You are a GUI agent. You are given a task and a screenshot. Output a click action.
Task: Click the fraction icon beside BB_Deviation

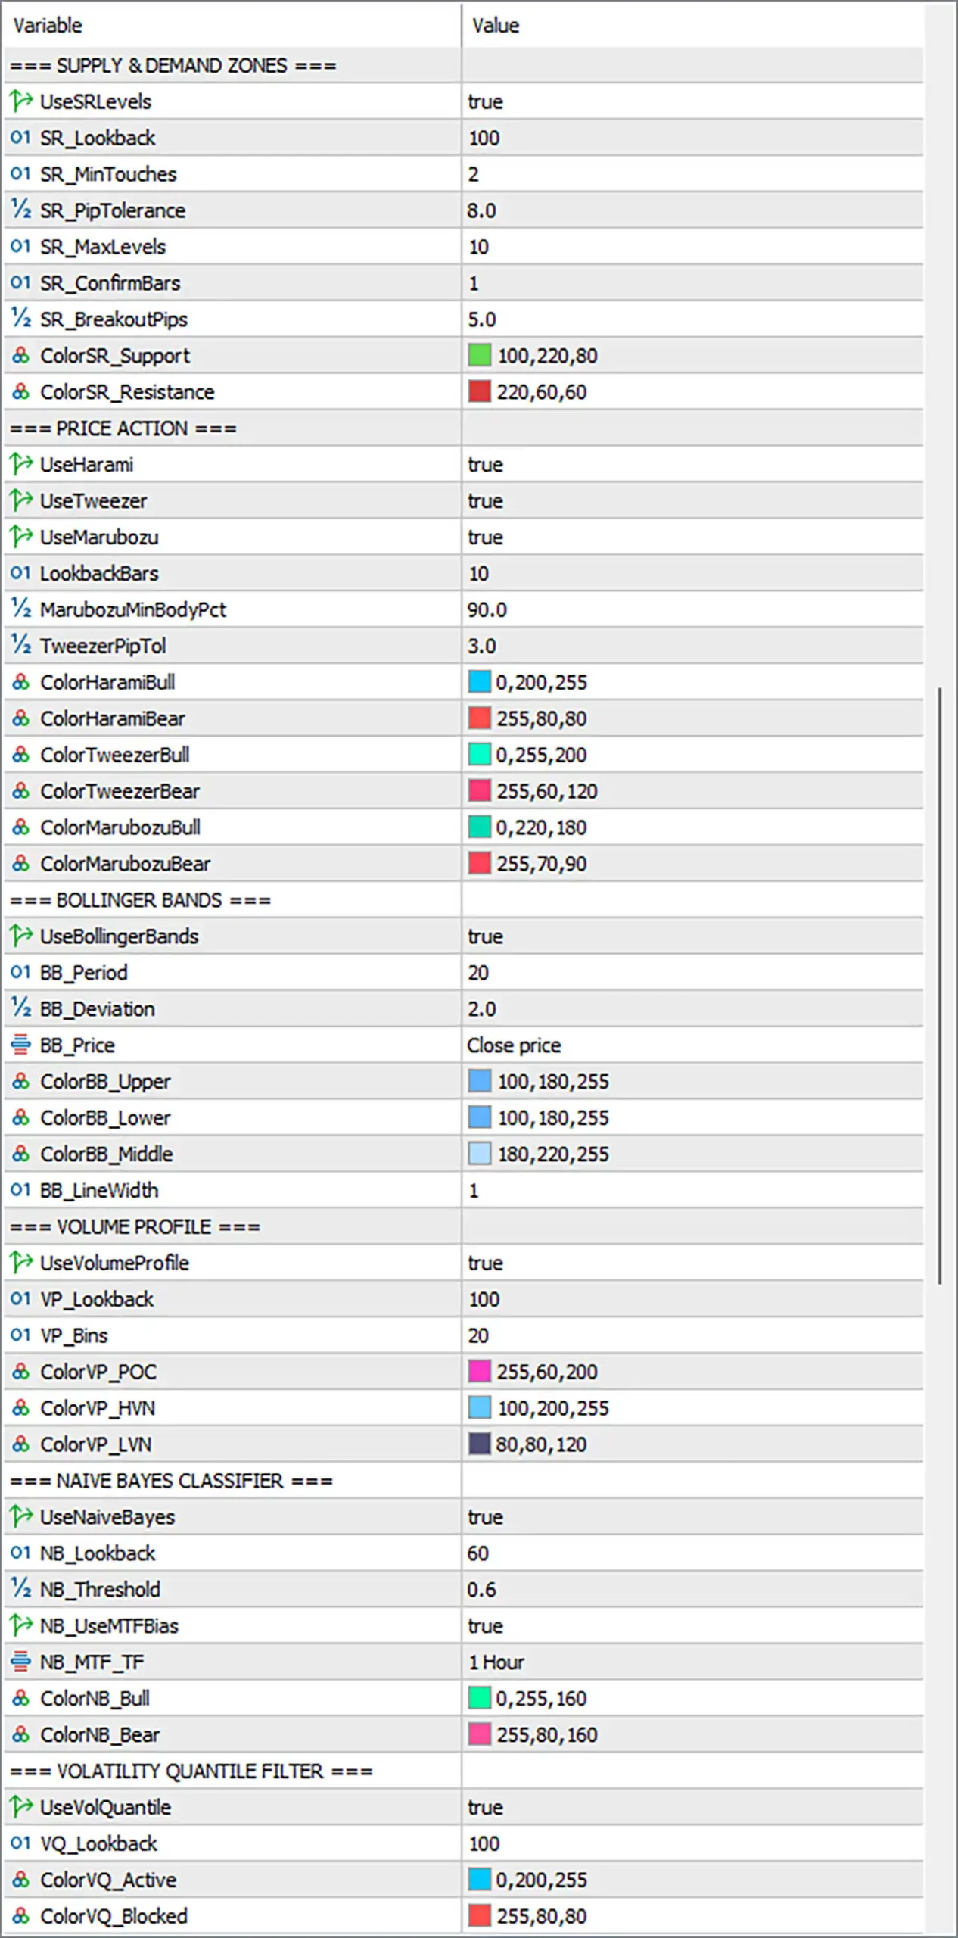pyautogui.click(x=20, y=1008)
